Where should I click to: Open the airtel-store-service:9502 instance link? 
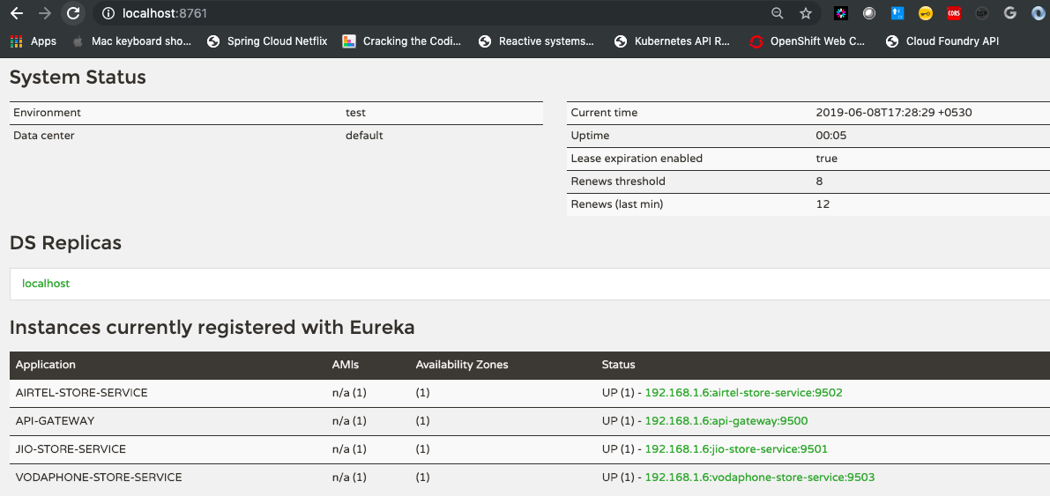743,393
